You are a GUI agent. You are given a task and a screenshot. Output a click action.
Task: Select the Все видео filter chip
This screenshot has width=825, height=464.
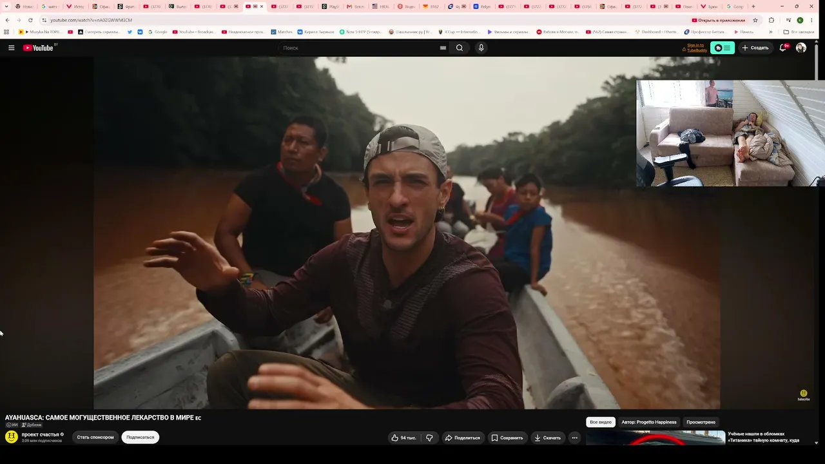(601, 422)
